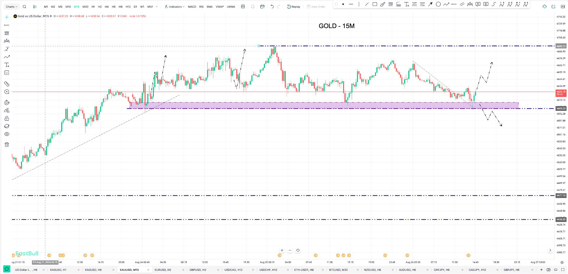The width and height of the screenshot is (568, 274).
Task: Add the VWAP indicator
Action: 220,7
